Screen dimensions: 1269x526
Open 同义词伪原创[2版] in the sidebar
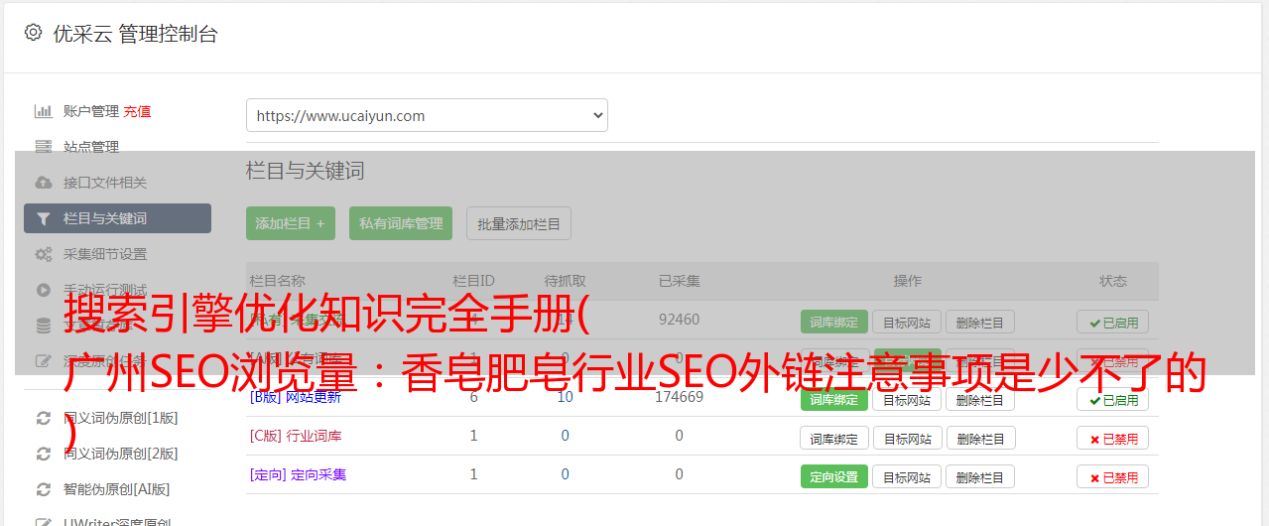click(121, 454)
